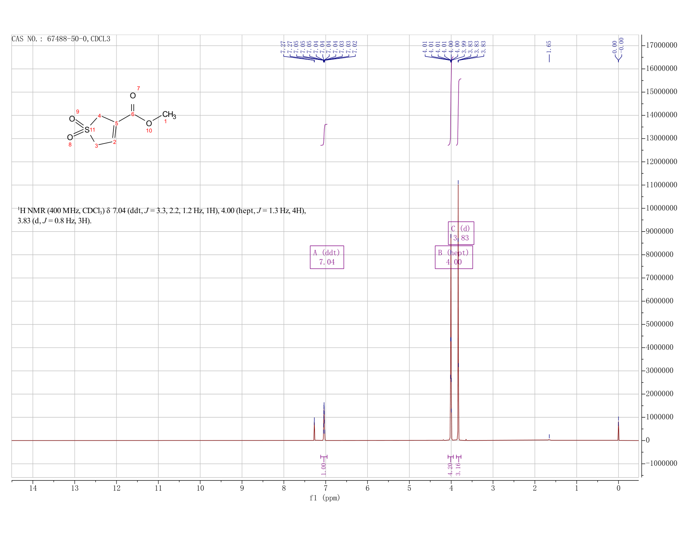Click the f1 (ppm) axis title
The height and width of the screenshot is (538, 696).
click(325, 498)
